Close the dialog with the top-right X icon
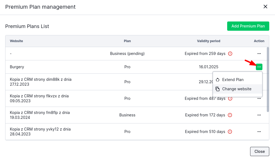Image resolution: width=275 pixels, height=161 pixels. pyautogui.click(x=265, y=7)
